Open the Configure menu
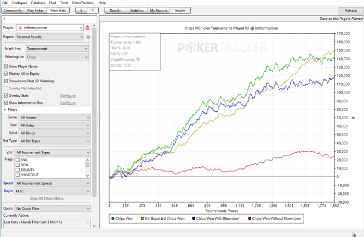The width and height of the screenshot is (364, 237). pyautogui.click(x=19, y=3)
